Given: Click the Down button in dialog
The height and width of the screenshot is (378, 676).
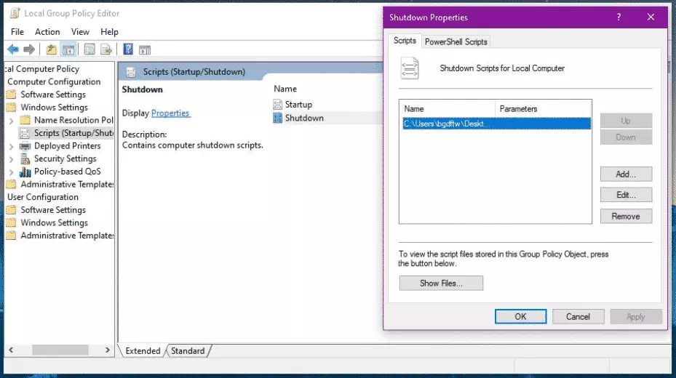Looking at the screenshot, I should tap(626, 137).
